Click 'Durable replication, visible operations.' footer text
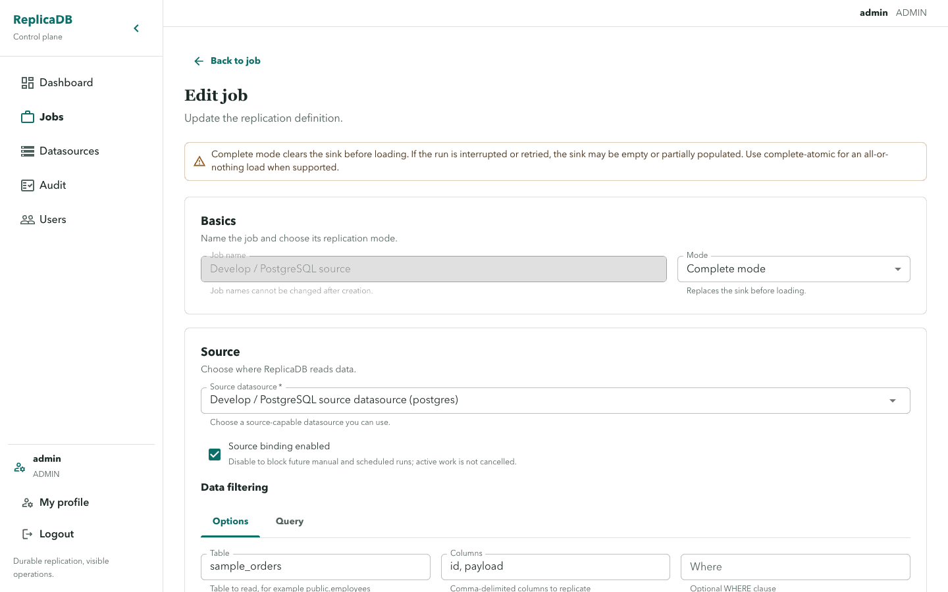 61,568
